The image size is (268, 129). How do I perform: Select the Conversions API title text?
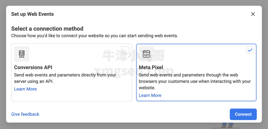click(33, 67)
